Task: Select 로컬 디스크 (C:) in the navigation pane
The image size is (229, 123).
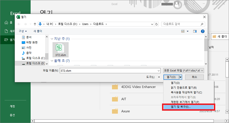Action: pyautogui.click(x=33, y=58)
